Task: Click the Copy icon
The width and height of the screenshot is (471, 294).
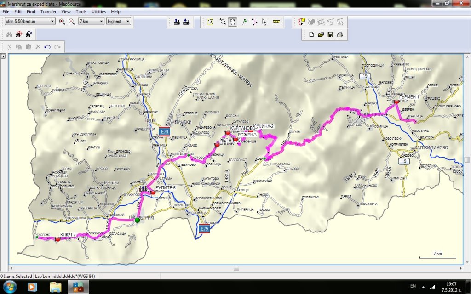Action: 18,47
